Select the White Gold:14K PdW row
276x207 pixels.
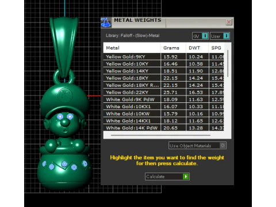tap(163, 128)
